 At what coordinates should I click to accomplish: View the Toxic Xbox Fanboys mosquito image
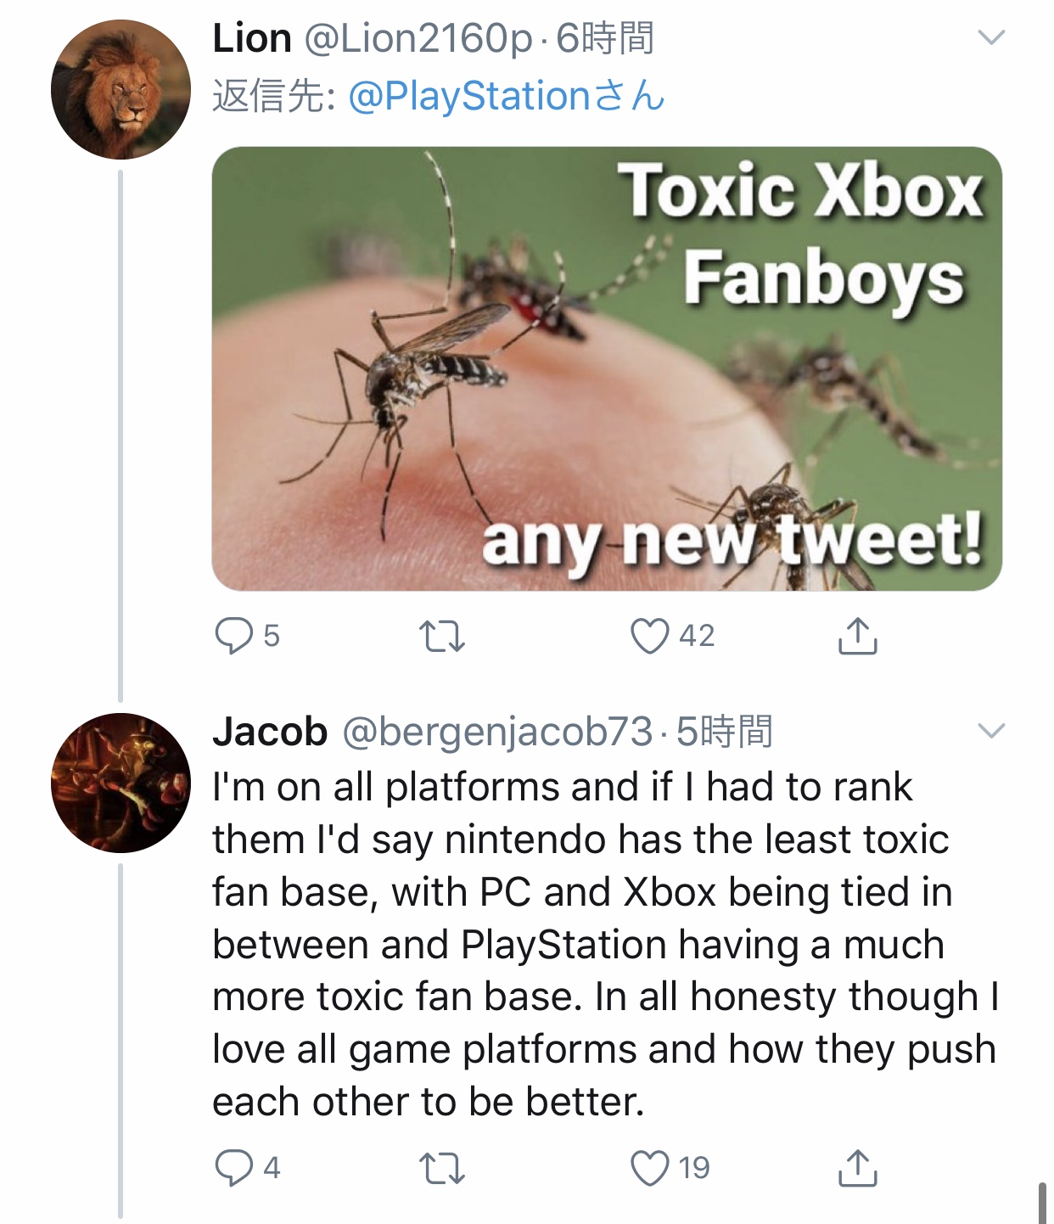coord(607,368)
